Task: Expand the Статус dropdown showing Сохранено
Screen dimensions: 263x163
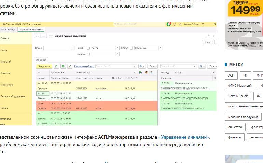Action: pos(160,48)
